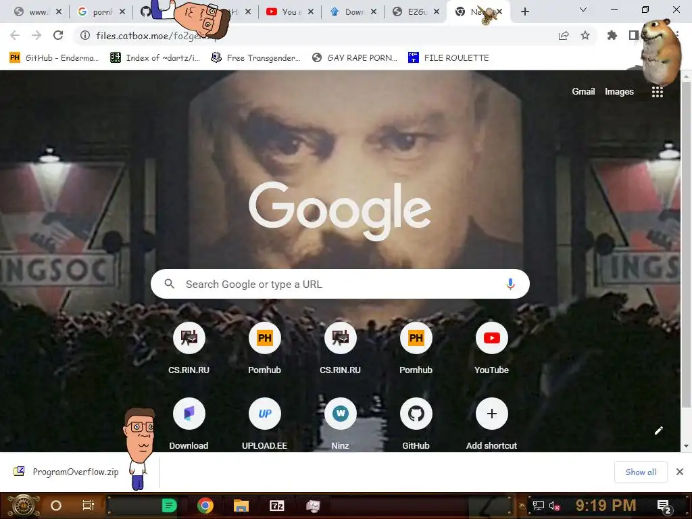Viewport: 692px width, 519px height.
Task: Share this page icon in address bar
Action: click(564, 35)
